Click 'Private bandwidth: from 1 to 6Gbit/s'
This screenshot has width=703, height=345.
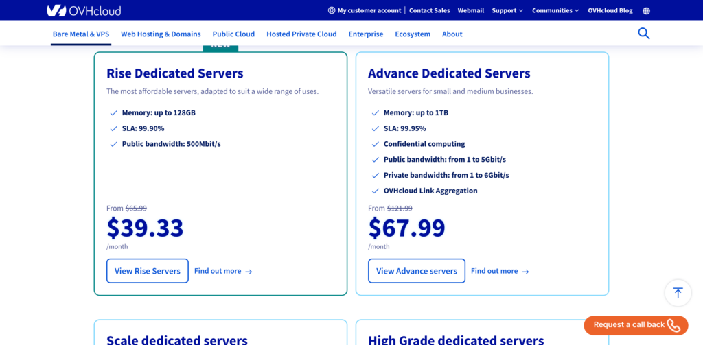[446, 175]
